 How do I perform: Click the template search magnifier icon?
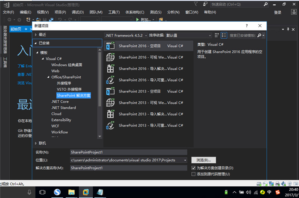259,35
